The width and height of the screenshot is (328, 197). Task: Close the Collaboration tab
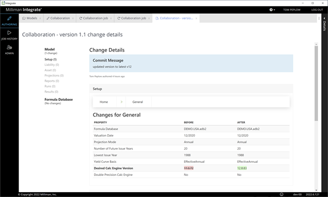point(73,18)
